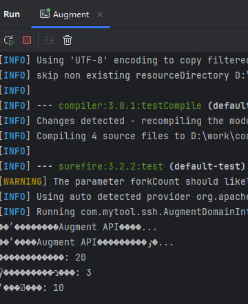Click the WARNING forkCount line
Viewport: 248px width, 304px height.
tap(124, 181)
